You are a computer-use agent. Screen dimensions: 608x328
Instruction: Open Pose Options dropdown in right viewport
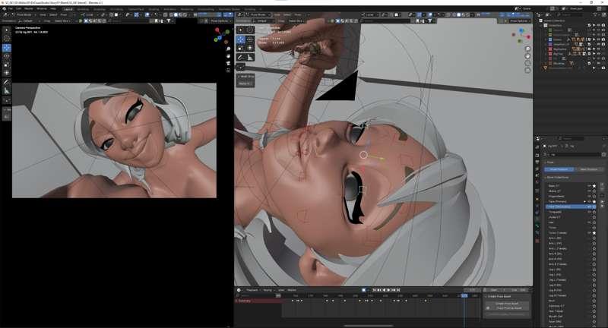518,20
